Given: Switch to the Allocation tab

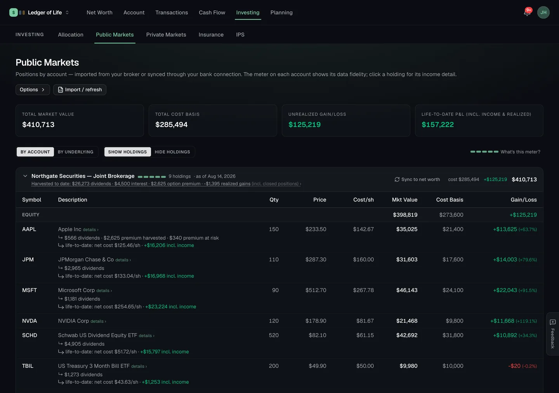Looking at the screenshot, I should click(71, 35).
